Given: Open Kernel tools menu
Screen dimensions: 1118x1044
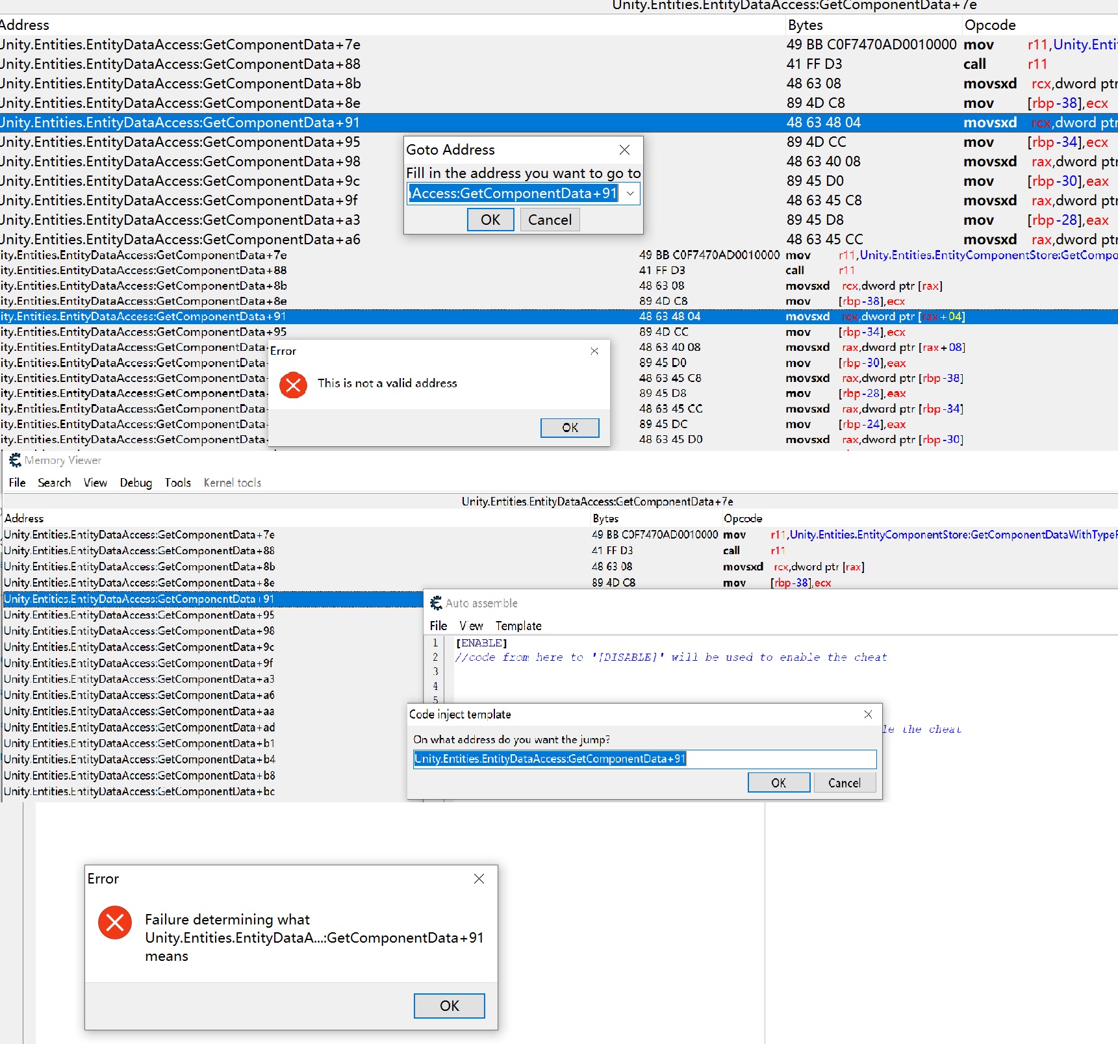Looking at the screenshot, I should tap(232, 483).
